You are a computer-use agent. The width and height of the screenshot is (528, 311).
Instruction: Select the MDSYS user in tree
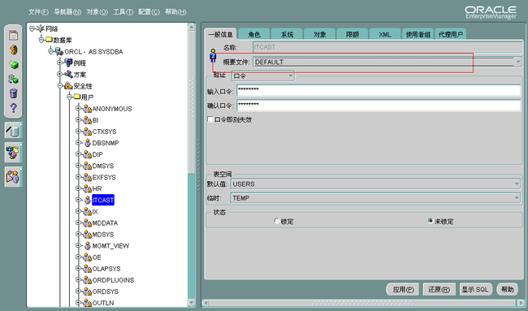pyautogui.click(x=103, y=234)
